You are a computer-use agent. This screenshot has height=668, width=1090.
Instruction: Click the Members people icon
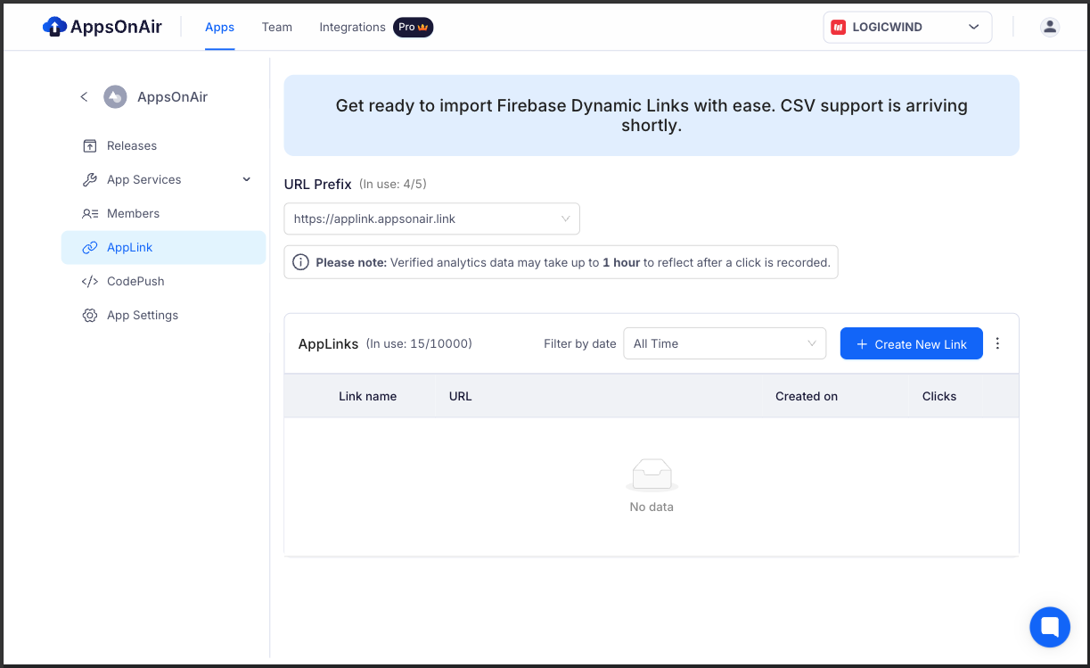click(x=89, y=213)
